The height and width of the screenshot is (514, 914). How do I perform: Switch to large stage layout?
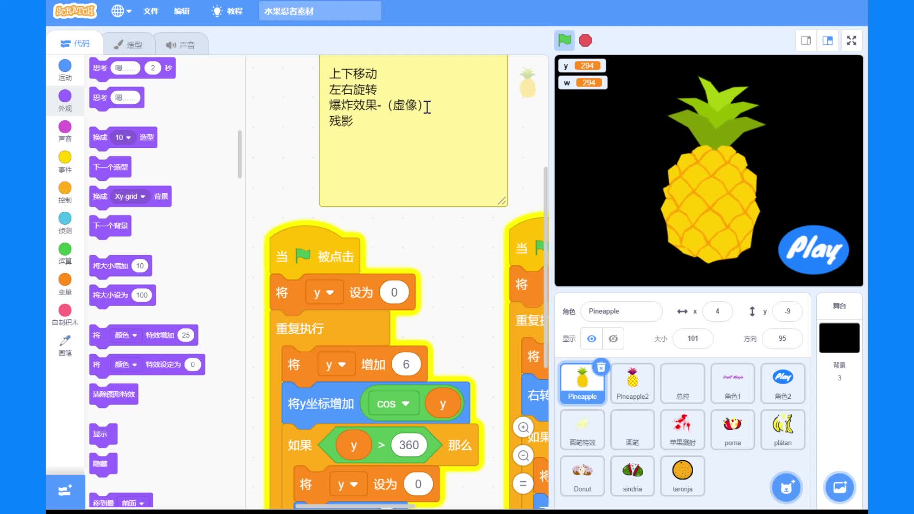pos(828,40)
